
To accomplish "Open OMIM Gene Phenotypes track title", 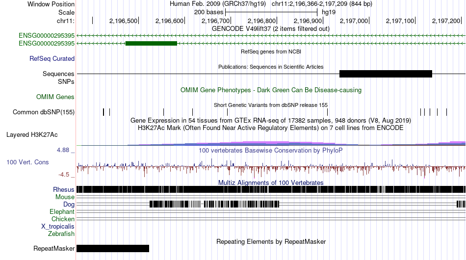I will [x=271, y=90].
